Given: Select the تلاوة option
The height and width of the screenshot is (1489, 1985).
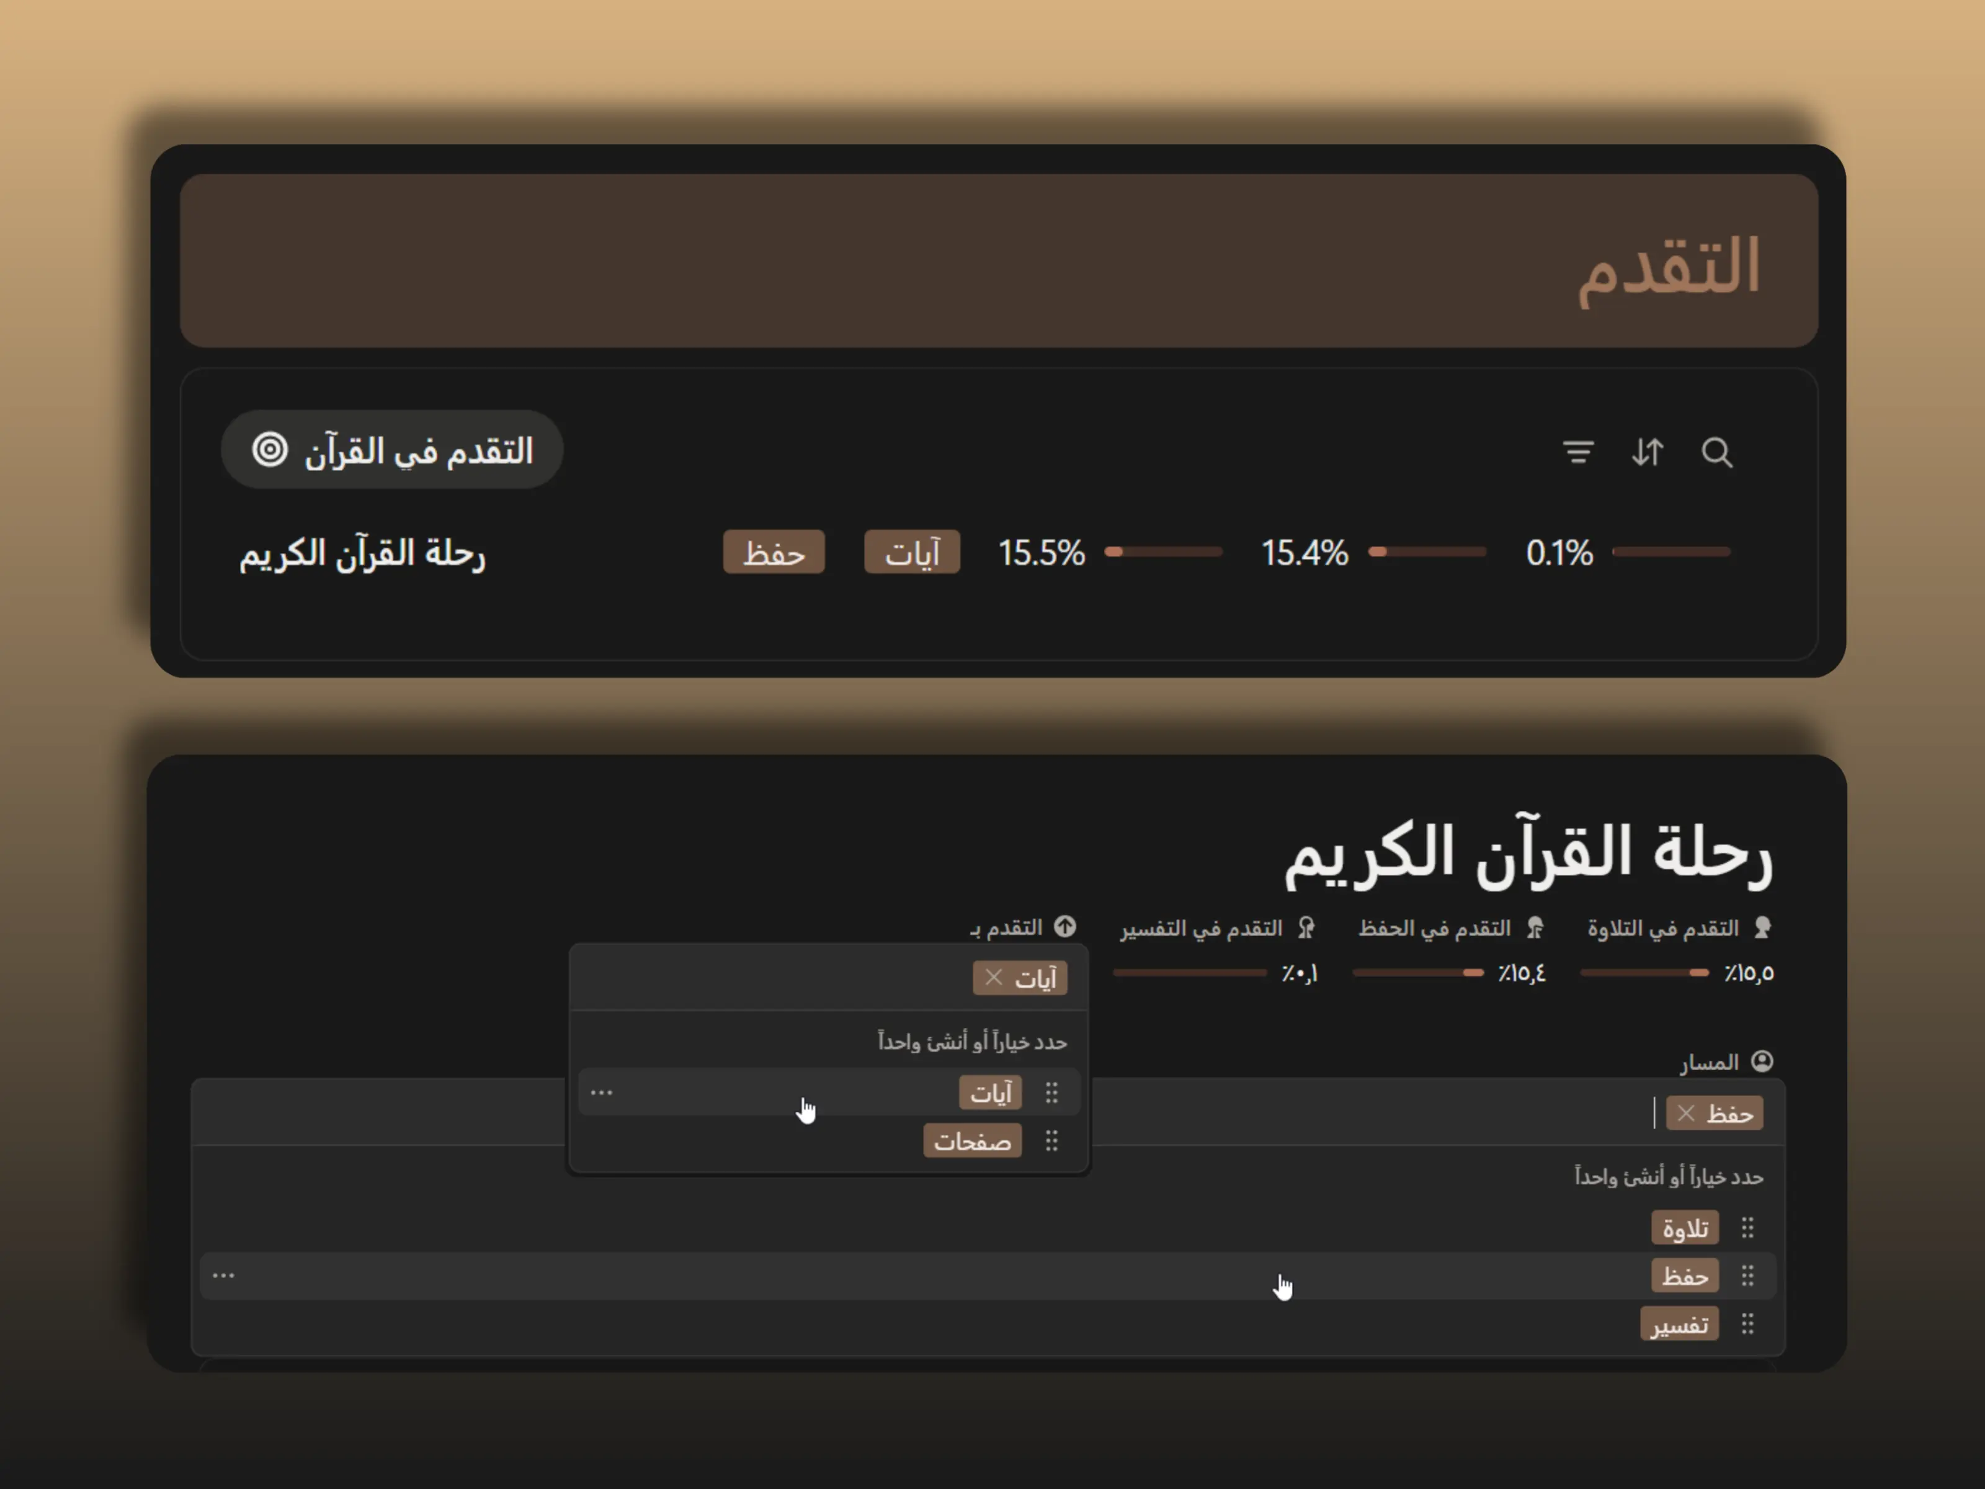Looking at the screenshot, I should point(1684,1228).
